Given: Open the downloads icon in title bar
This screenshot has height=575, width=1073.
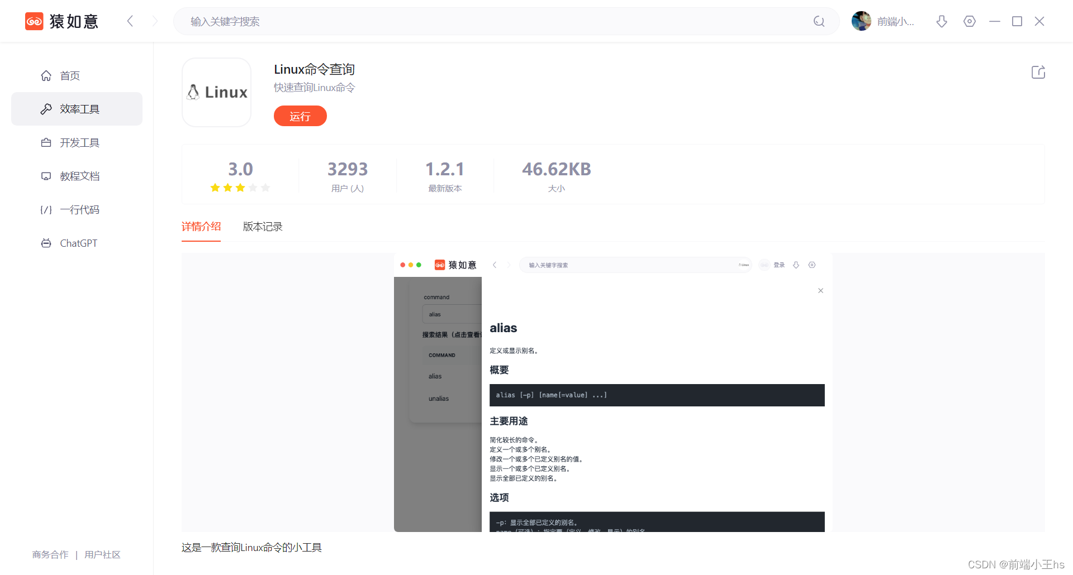Looking at the screenshot, I should [942, 21].
